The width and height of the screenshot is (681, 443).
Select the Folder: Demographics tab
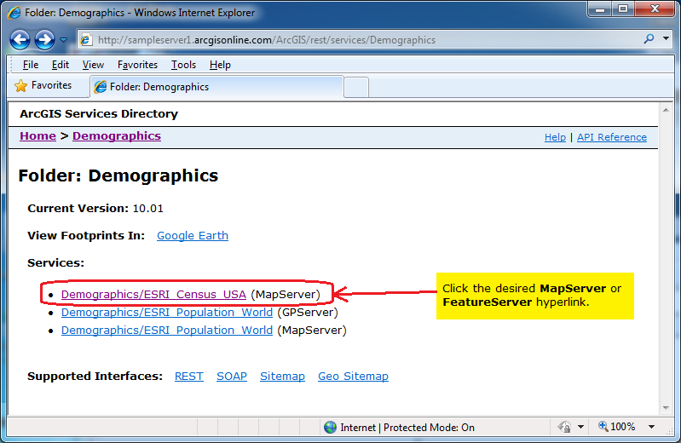[217, 87]
